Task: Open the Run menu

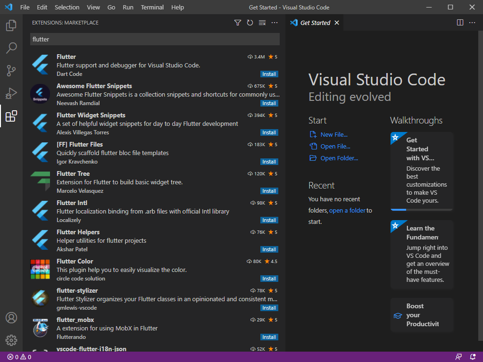Action: coord(128,8)
